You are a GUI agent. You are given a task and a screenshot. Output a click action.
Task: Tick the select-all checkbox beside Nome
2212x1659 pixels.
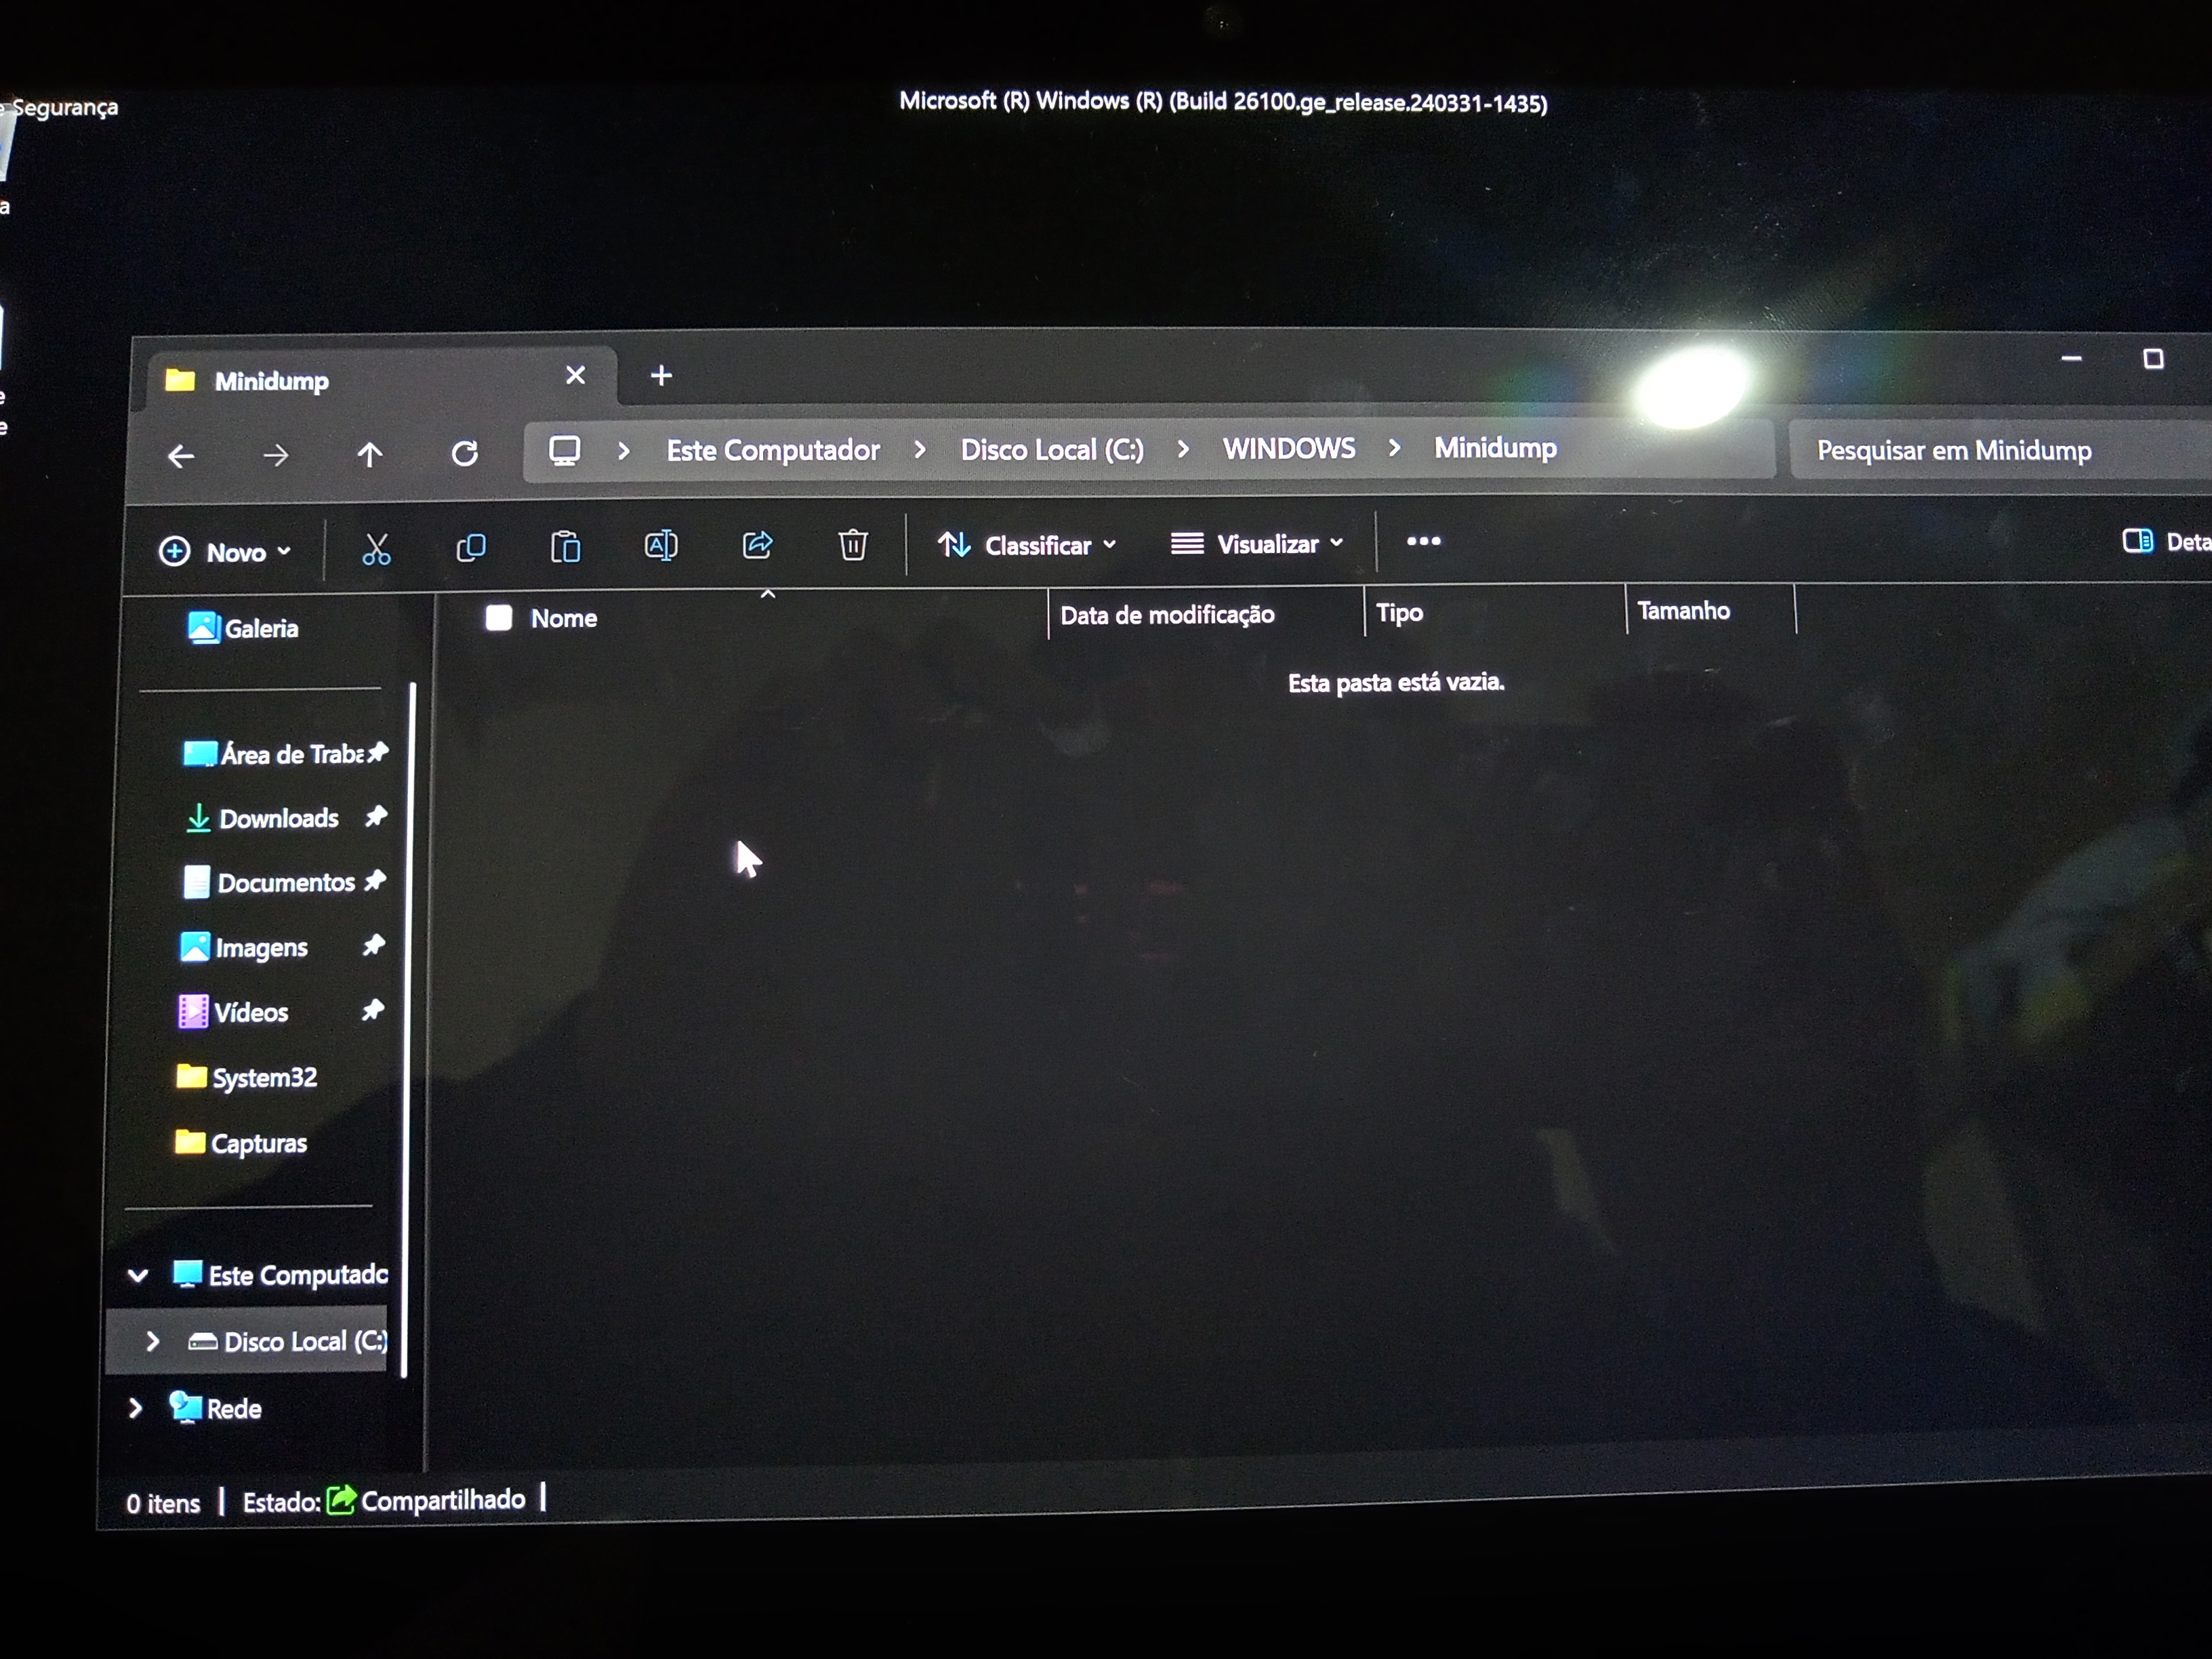(498, 618)
